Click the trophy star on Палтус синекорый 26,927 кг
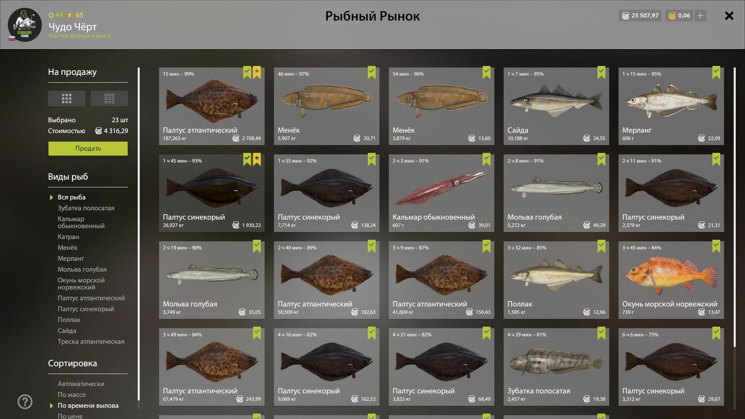This screenshot has height=419, width=745. (x=257, y=159)
